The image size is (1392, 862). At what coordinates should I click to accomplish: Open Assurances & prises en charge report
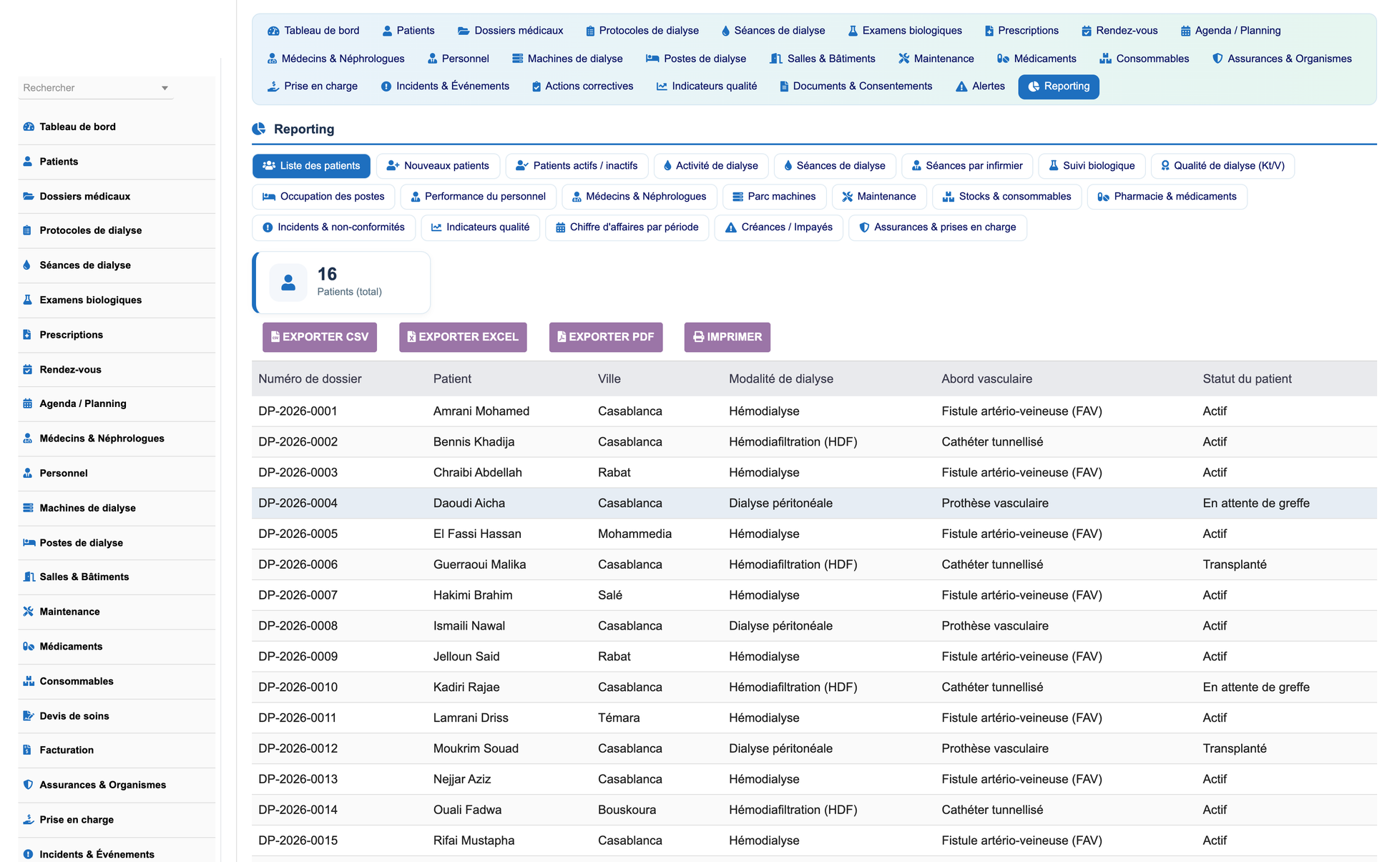click(x=938, y=227)
